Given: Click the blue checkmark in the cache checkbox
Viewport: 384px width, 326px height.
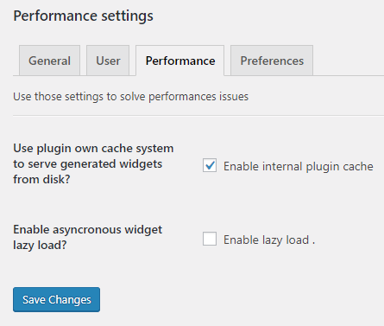Looking at the screenshot, I should (210, 165).
